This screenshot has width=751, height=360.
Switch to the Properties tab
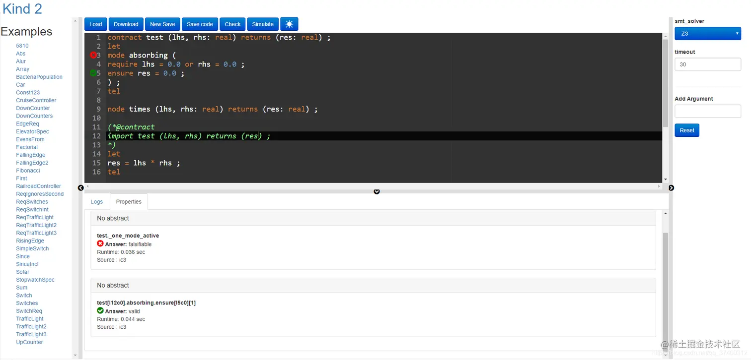click(129, 202)
